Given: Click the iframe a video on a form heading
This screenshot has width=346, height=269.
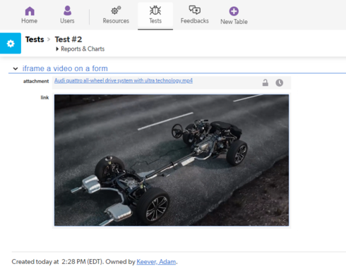Looking at the screenshot, I should (65, 68).
